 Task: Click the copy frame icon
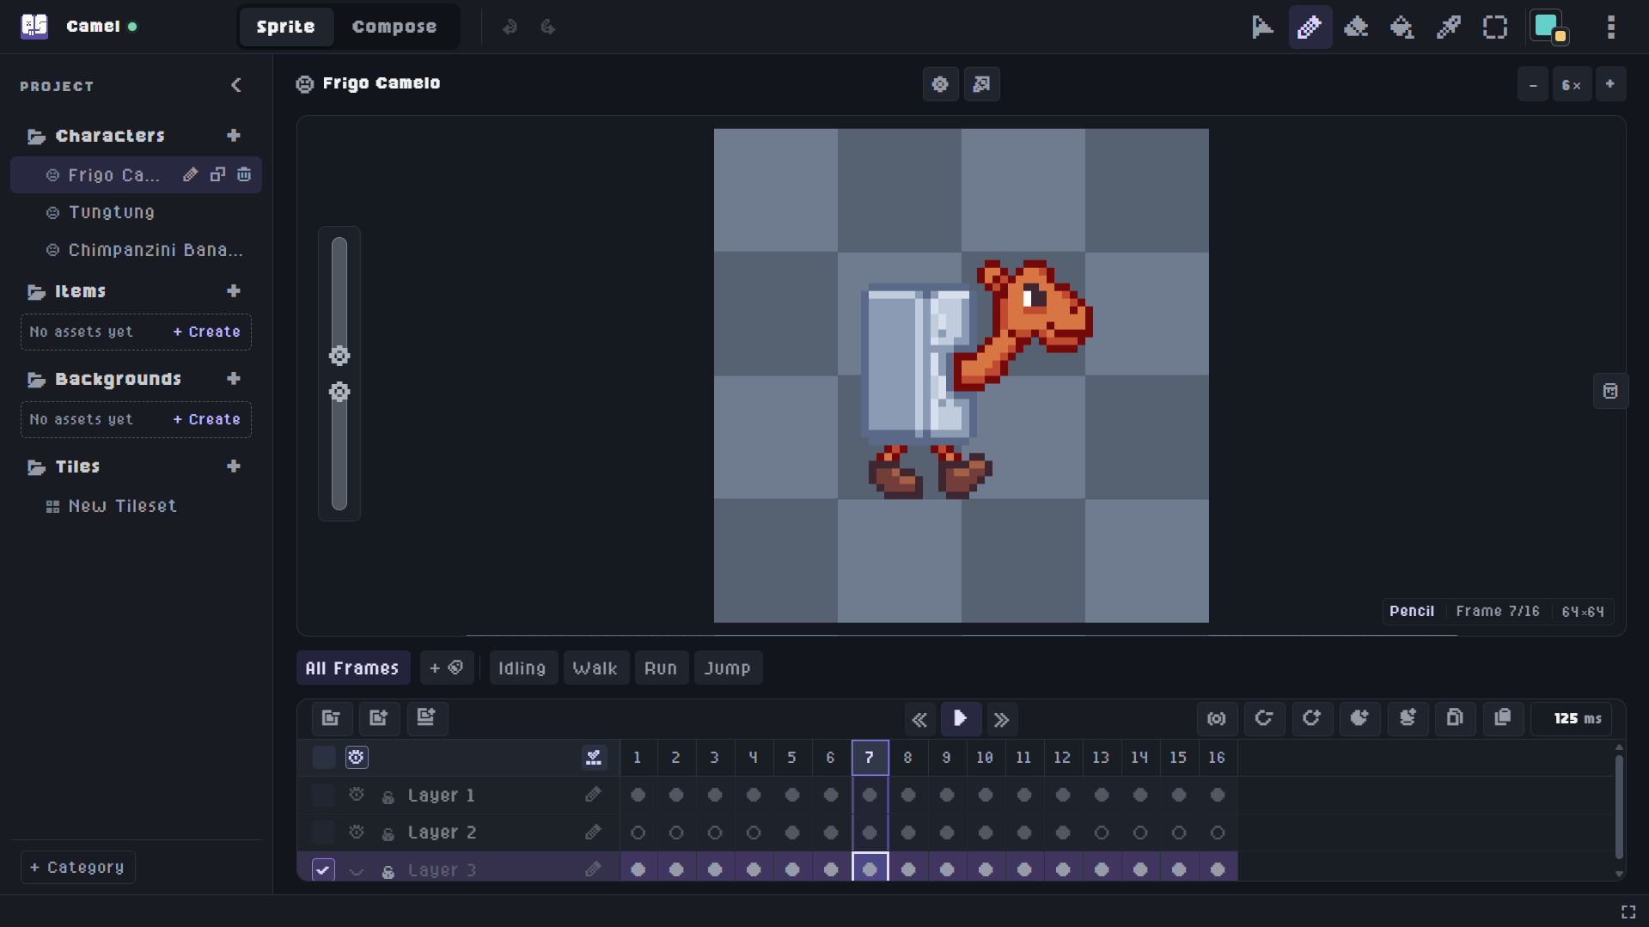pyautogui.click(x=1455, y=718)
